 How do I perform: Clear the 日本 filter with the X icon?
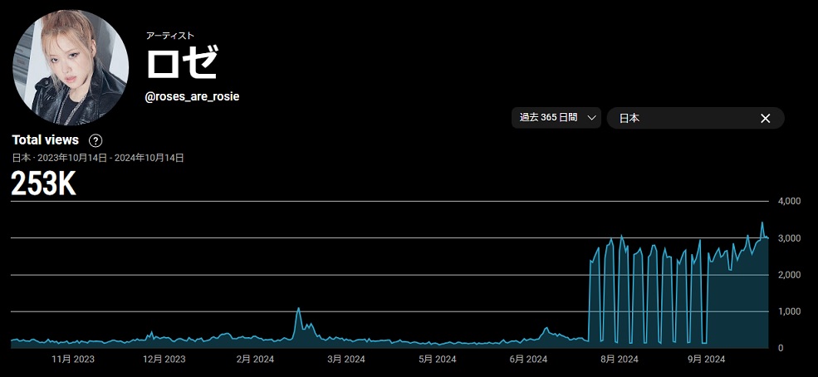point(765,118)
